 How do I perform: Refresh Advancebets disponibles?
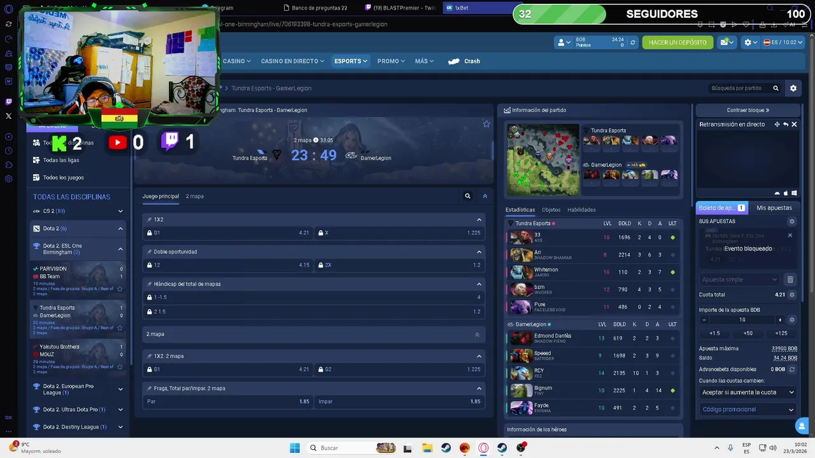[792, 370]
